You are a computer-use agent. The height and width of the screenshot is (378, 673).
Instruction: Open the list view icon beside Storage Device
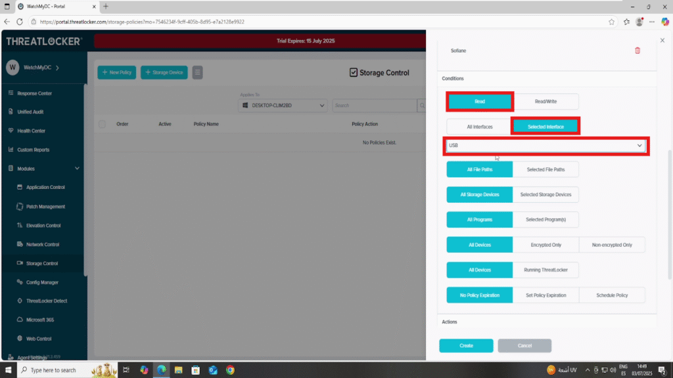(197, 72)
